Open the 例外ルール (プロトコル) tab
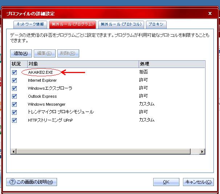 (x=122, y=24)
